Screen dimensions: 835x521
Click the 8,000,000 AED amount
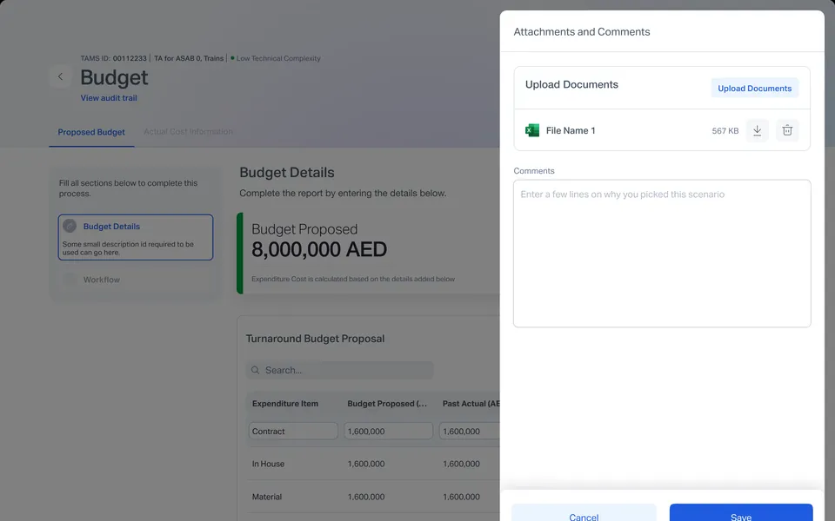pyautogui.click(x=319, y=249)
